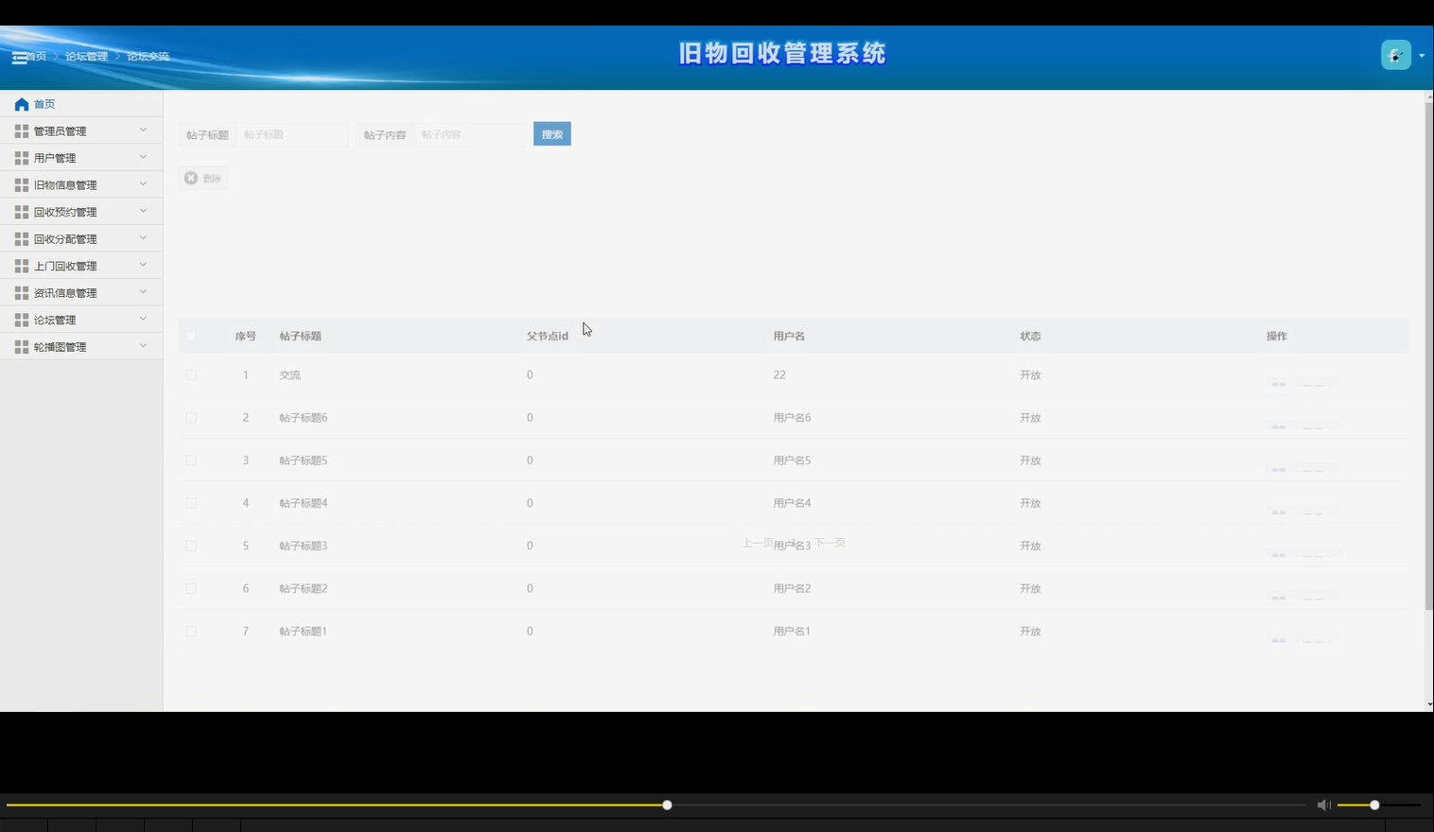Expand 旧物信息管理 with its chevron

pos(144,183)
